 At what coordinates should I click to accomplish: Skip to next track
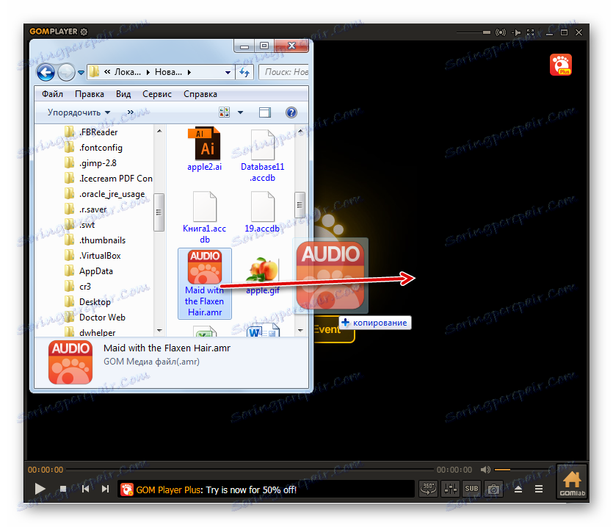(104, 488)
